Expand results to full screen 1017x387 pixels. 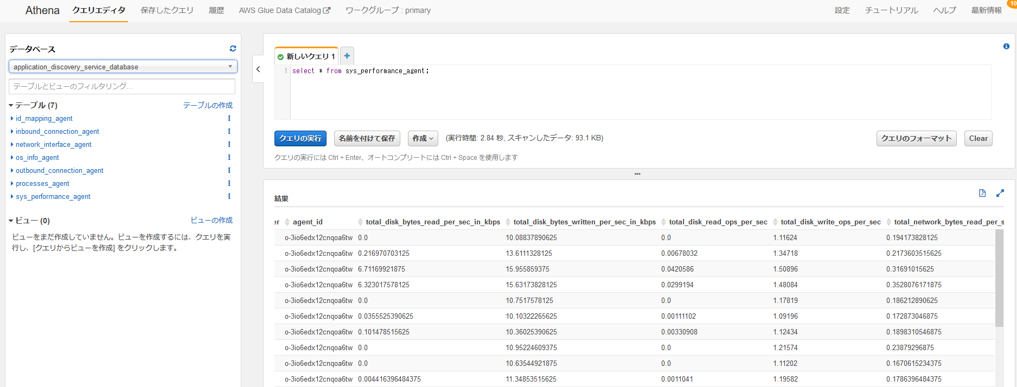coord(1000,193)
